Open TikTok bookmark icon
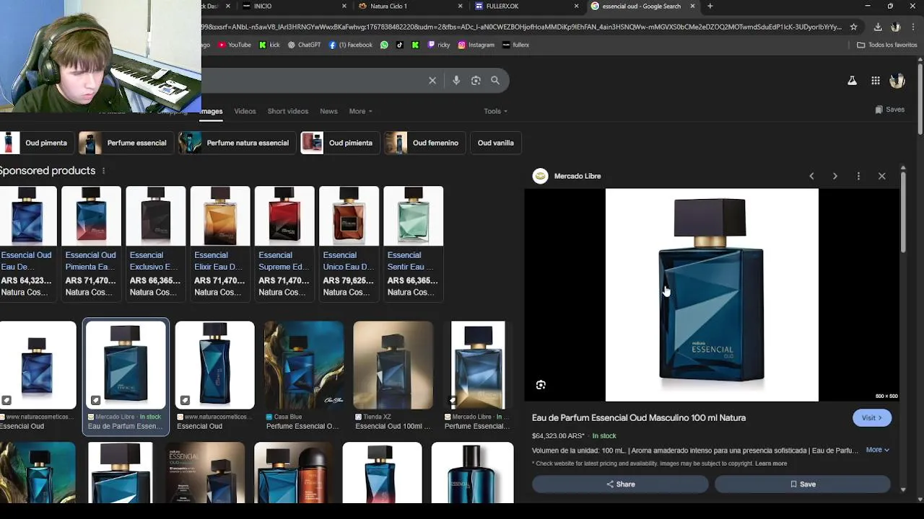 (x=399, y=45)
